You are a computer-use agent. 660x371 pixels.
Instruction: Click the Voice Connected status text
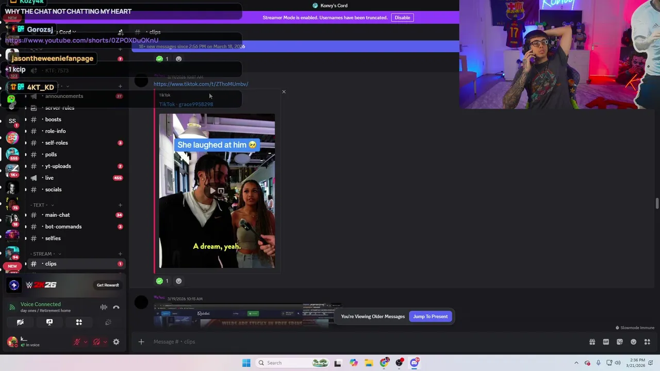[41, 304]
